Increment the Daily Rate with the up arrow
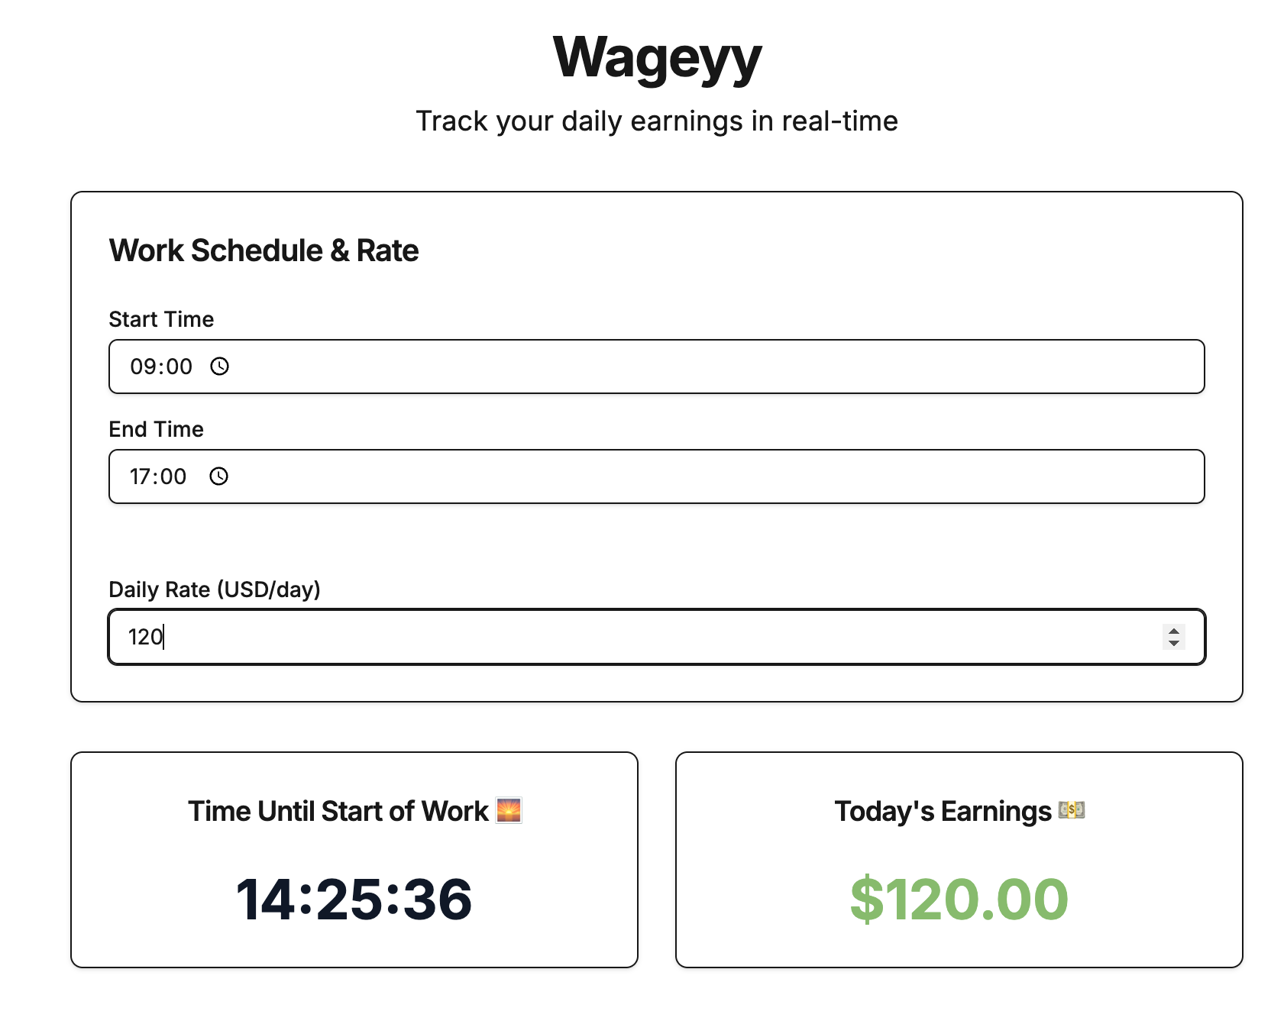The height and width of the screenshot is (1011, 1271). pyautogui.click(x=1174, y=631)
